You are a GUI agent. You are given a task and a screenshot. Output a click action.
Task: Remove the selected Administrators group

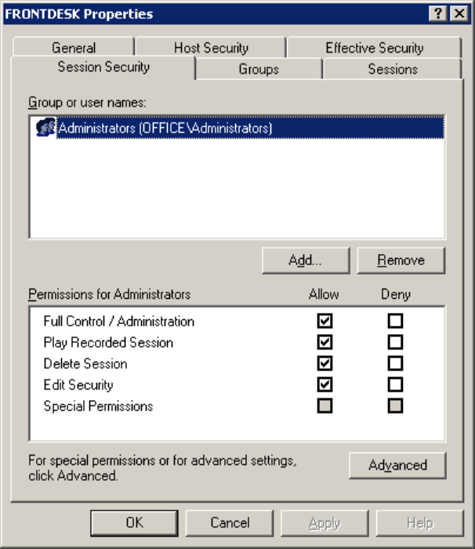point(401,260)
